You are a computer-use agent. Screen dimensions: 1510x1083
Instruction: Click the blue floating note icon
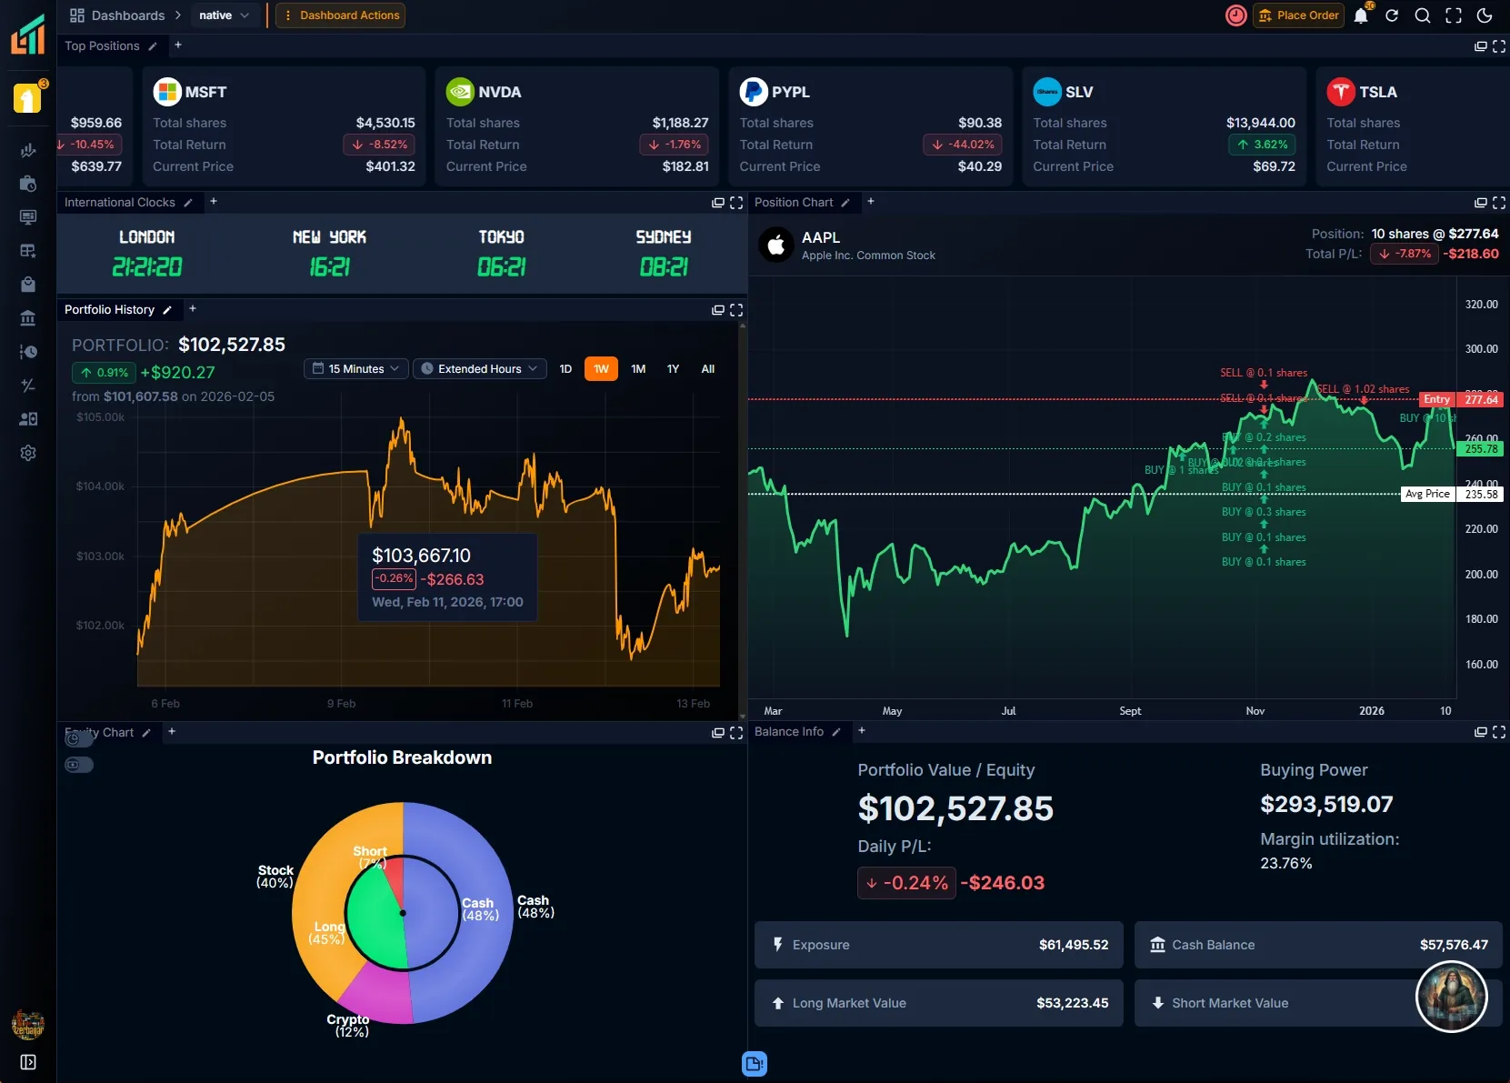click(x=755, y=1063)
